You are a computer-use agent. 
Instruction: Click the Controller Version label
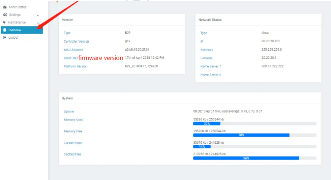tap(76, 42)
